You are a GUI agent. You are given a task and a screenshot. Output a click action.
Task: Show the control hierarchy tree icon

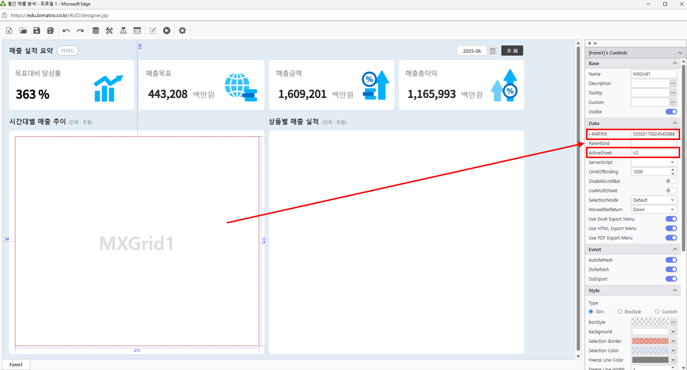(x=123, y=31)
